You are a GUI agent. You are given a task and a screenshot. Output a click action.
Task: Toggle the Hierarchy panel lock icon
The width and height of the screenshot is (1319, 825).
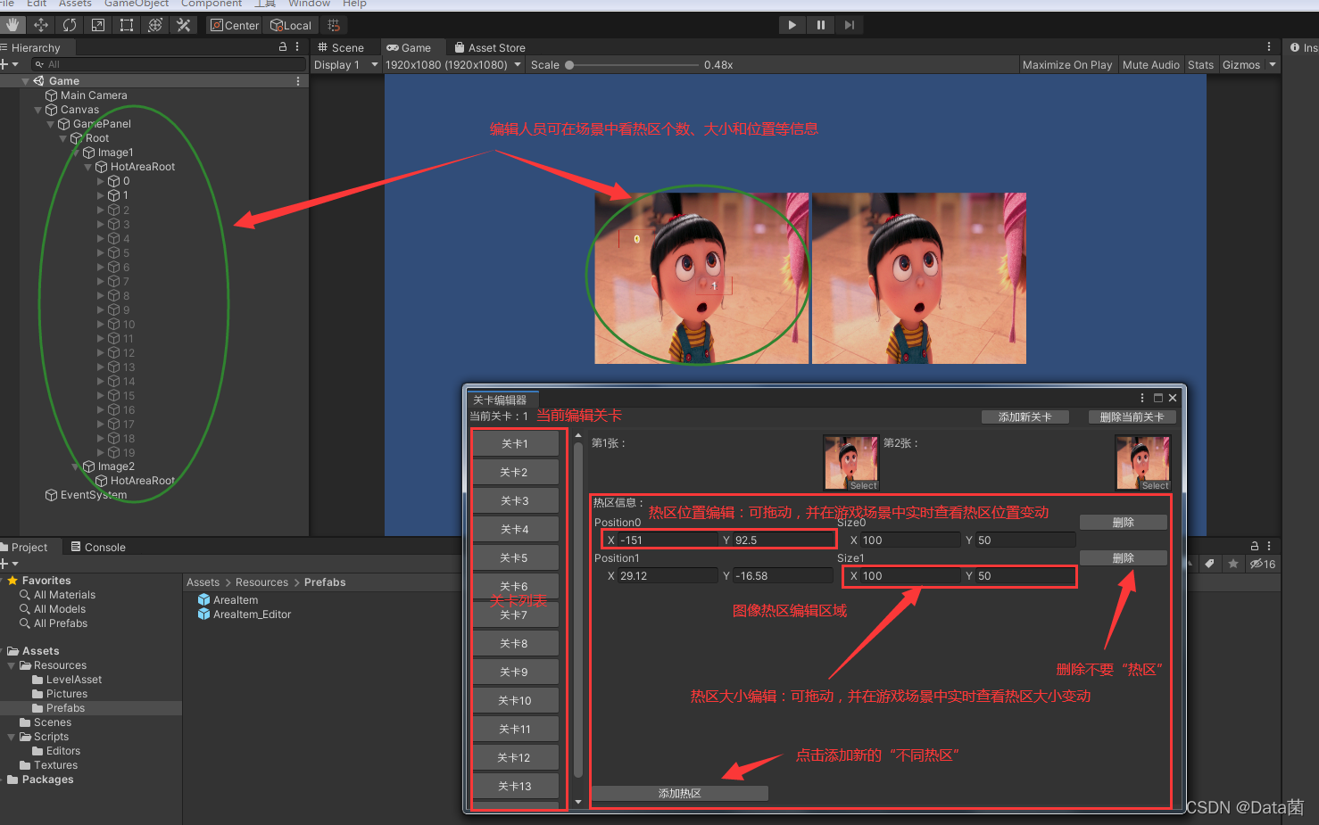[x=283, y=47]
